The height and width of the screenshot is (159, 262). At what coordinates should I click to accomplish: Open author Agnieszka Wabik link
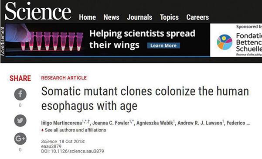click(x=155, y=123)
